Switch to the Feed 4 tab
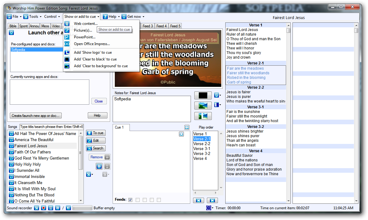 tap(161, 26)
